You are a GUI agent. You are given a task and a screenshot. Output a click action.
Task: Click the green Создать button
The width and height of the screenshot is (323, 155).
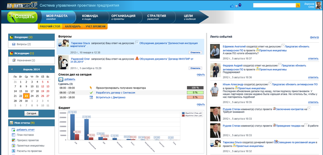22,17
